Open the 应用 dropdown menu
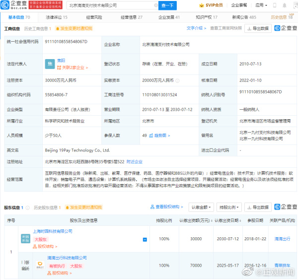This screenshot has width=298, height=280. tap(261, 5)
